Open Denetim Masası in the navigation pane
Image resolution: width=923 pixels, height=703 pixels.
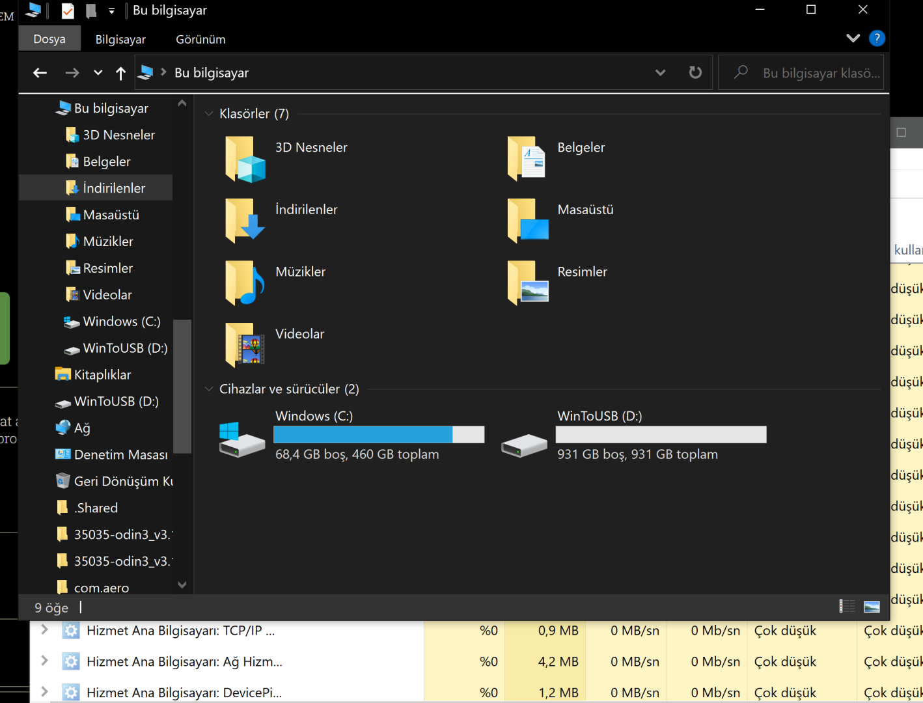click(121, 455)
